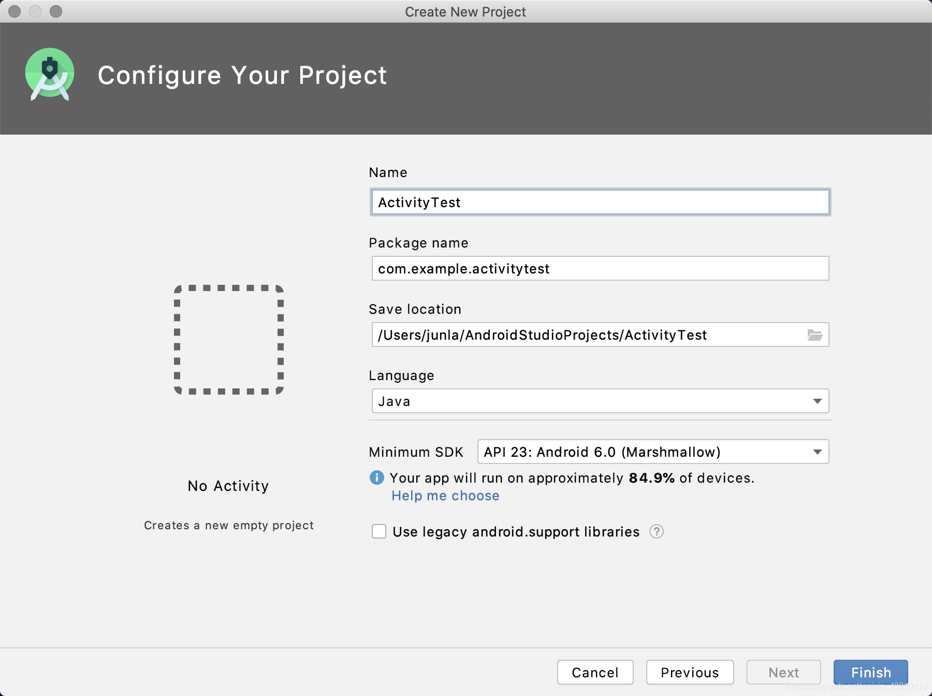The width and height of the screenshot is (932, 696).
Task: Click the '84.9%' device coverage text
Action: (x=651, y=477)
